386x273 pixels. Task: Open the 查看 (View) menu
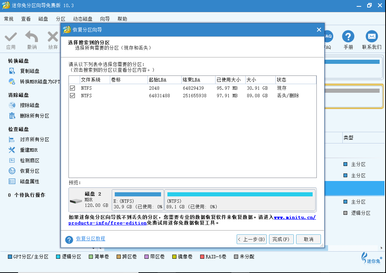(x=26, y=19)
